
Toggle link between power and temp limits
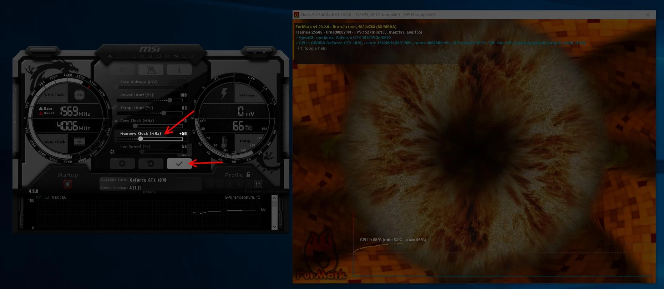click(x=115, y=107)
